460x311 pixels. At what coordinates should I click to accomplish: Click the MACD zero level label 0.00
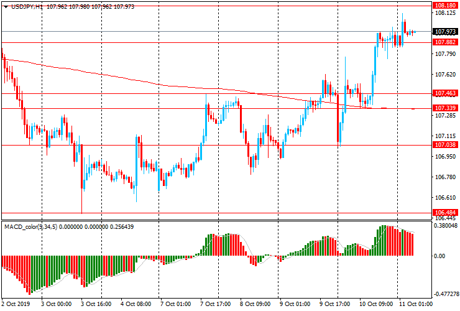click(x=439, y=256)
